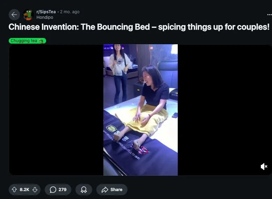Click the back arrow button

coord(14,15)
